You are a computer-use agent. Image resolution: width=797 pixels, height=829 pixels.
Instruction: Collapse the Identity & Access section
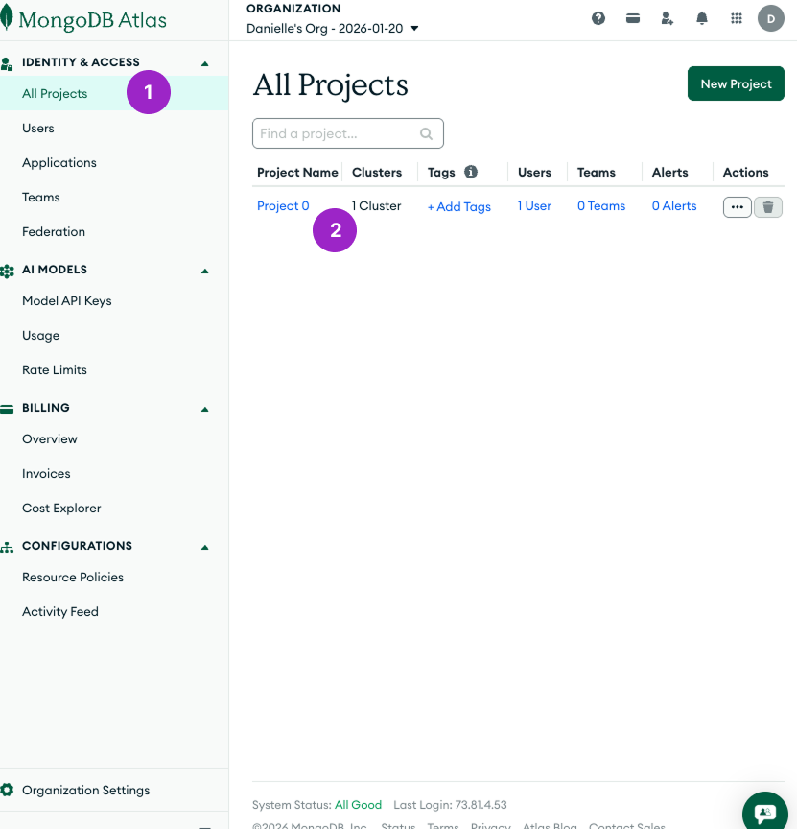point(204,63)
